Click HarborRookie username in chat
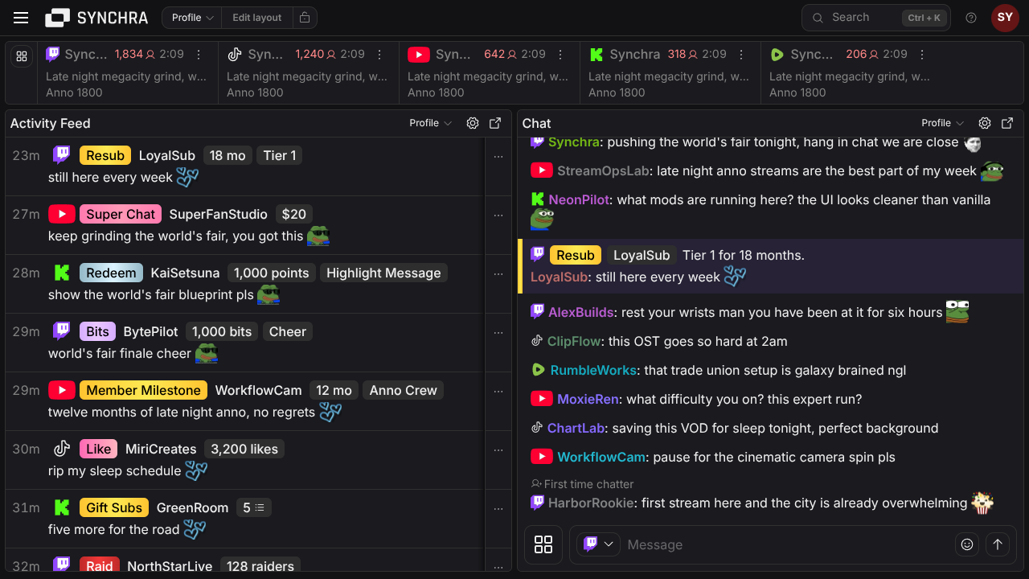 pos(591,503)
